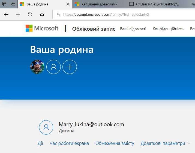Click the address bar URL field

click(124, 15)
